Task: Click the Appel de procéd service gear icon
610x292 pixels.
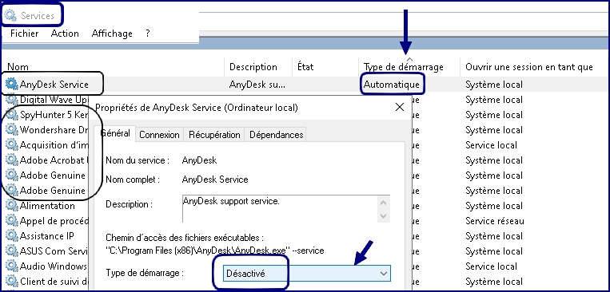Action: (12, 221)
